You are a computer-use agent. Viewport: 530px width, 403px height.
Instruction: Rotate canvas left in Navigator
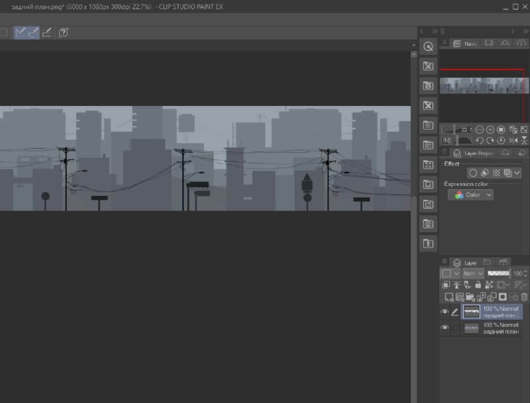pos(479,140)
